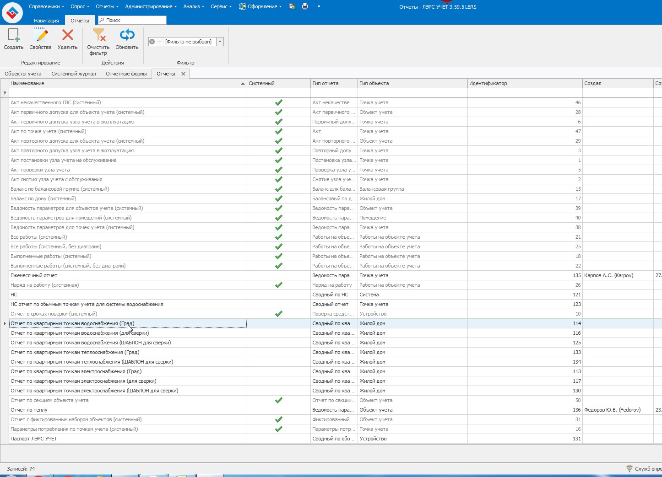
Task: Open the Системный журнал tab
Action: [74, 74]
